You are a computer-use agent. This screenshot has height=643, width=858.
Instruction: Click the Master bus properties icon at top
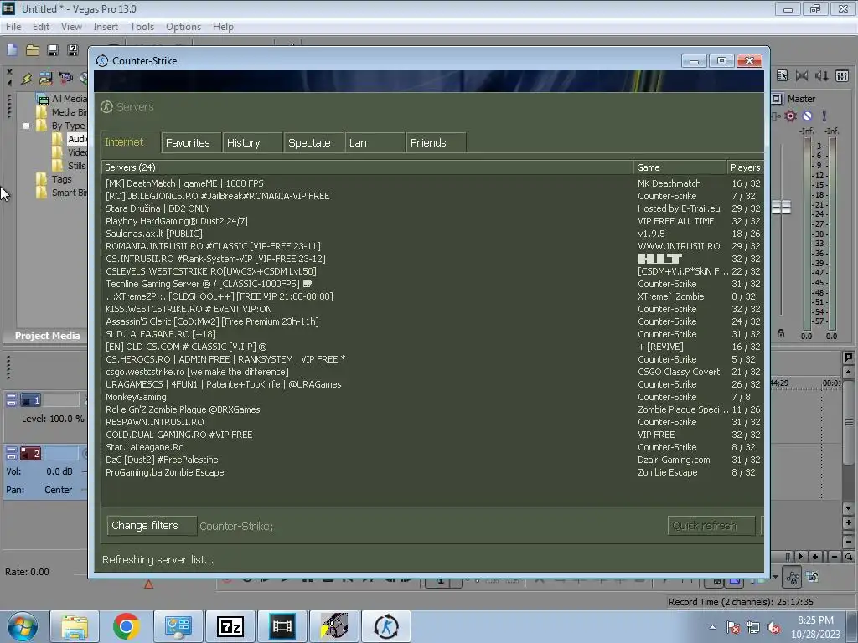coord(782,76)
